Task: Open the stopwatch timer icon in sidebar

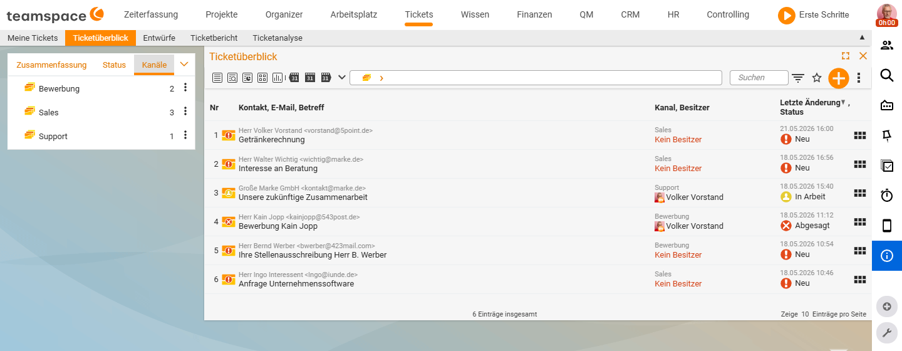Action: pos(887,196)
